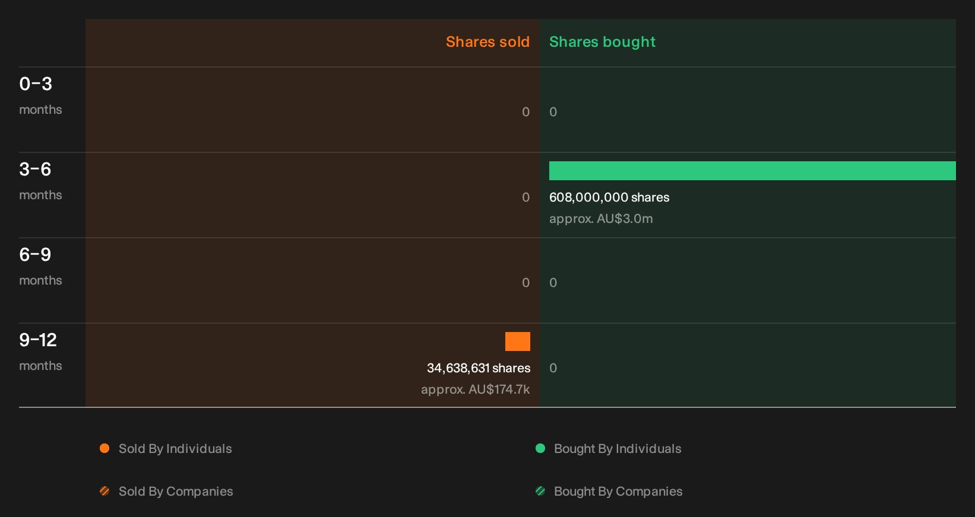Select the green 608,000,000 shares bought bar
This screenshot has height=517, width=975.
click(752, 171)
